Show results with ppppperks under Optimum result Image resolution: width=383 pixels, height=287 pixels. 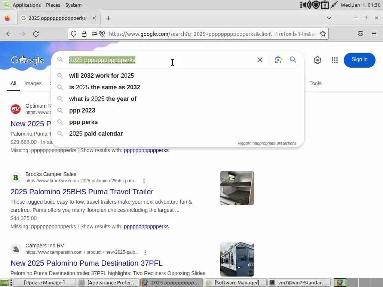146,150
